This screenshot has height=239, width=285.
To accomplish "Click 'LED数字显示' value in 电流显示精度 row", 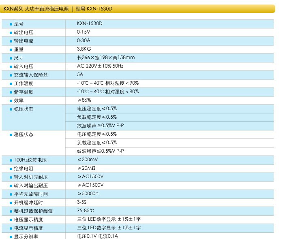I will pos(102,228).
